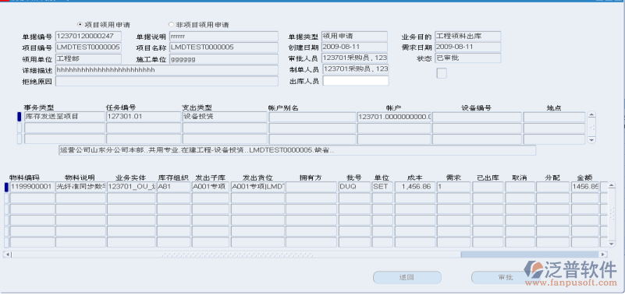
Task: Click the 任务编号 cell with 127301.01
Action: point(144,117)
